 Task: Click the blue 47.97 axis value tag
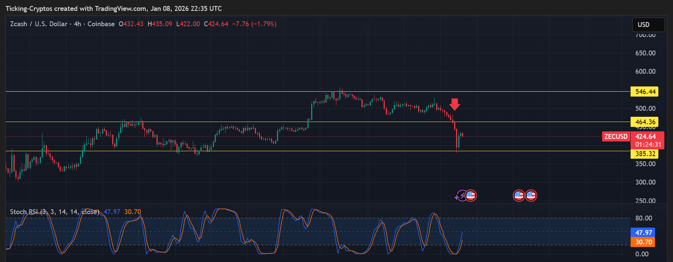(x=643, y=232)
